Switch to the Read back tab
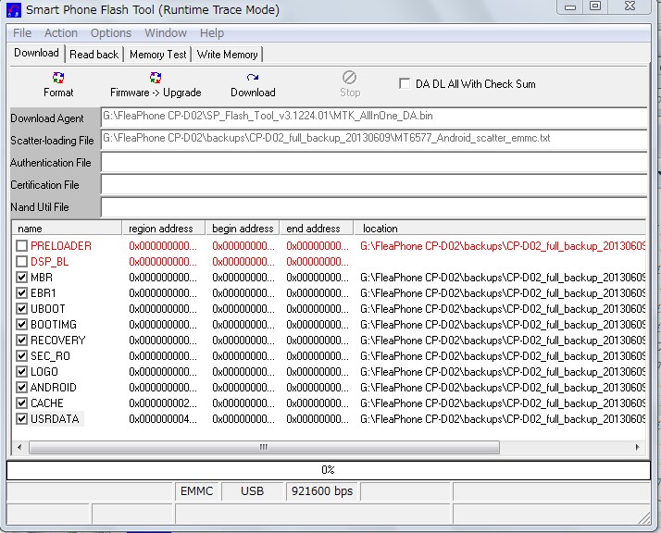The width and height of the screenshot is (661, 533). tap(94, 55)
